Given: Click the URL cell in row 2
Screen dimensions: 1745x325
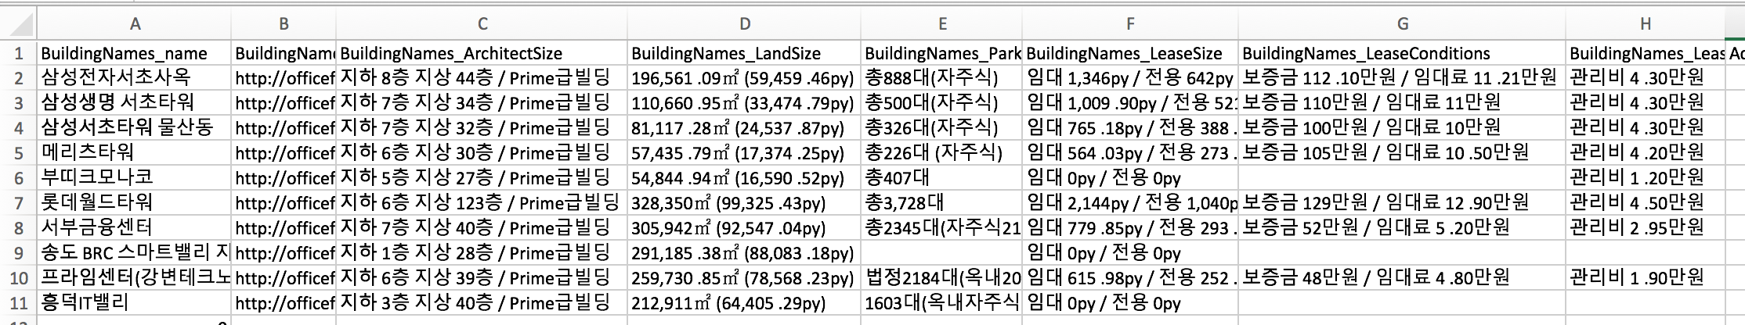Looking at the screenshot, I should 284,78.
